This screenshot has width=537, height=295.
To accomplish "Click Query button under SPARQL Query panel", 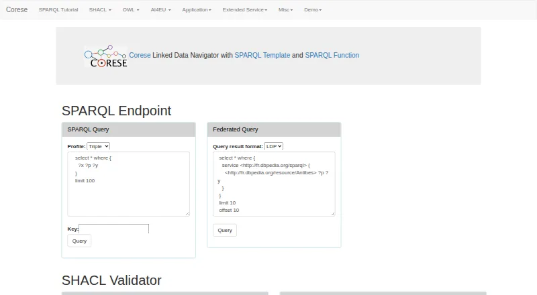I will [79, 241].
